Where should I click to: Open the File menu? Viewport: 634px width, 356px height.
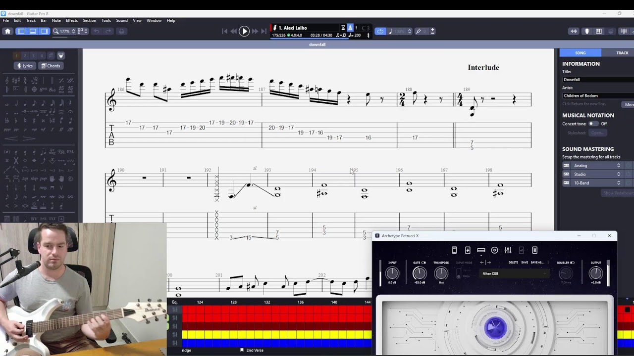tap(5, 20)
